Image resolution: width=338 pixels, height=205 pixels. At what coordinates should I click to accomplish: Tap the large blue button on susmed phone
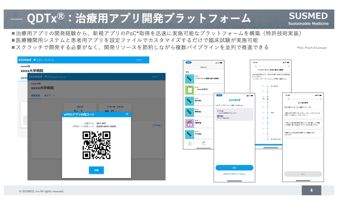(x=234, y=168)
